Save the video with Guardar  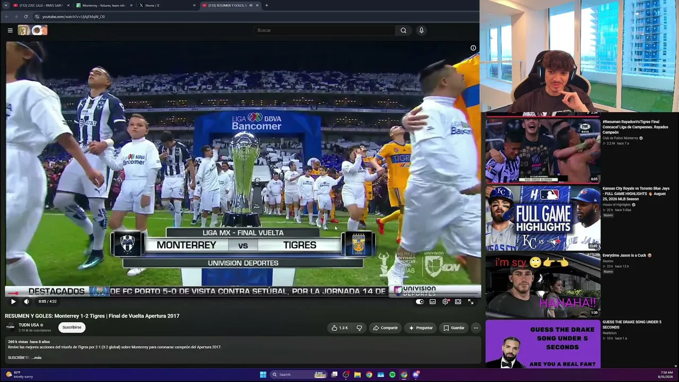click(454, 328)
